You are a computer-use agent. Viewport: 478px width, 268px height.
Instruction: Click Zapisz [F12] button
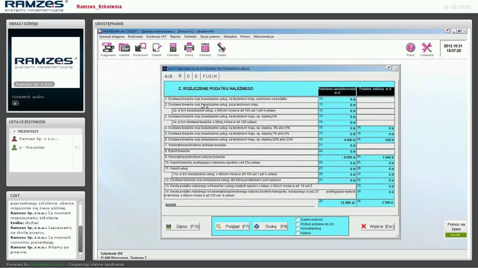click(183, 226)
